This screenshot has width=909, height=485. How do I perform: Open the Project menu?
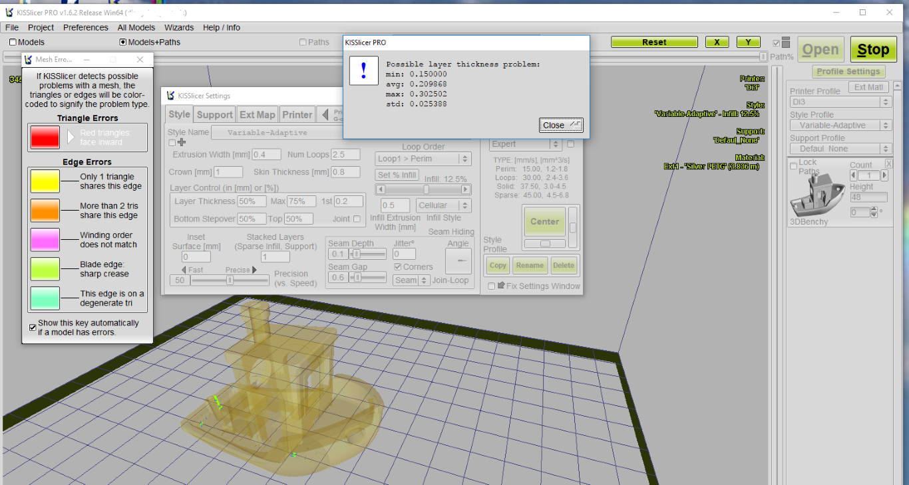[x=41, y=27]
